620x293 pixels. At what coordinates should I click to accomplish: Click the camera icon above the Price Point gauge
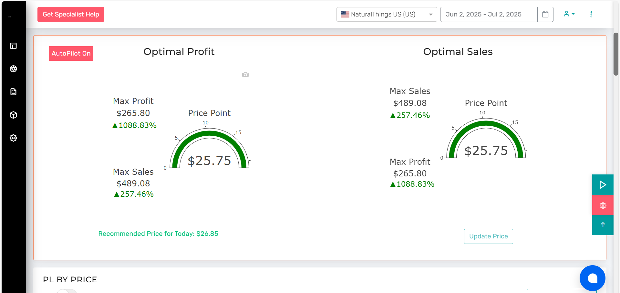tap(245, 74)
